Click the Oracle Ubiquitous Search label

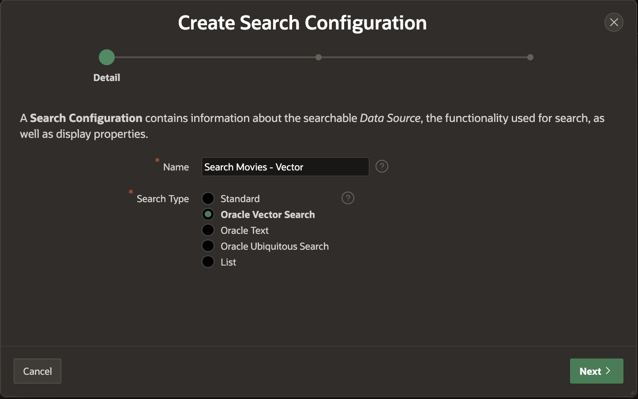pos(274,246)
